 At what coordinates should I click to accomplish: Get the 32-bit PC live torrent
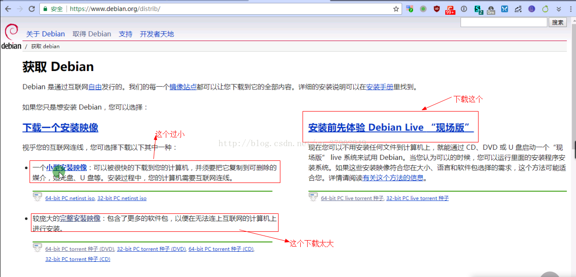coord(418,198)
